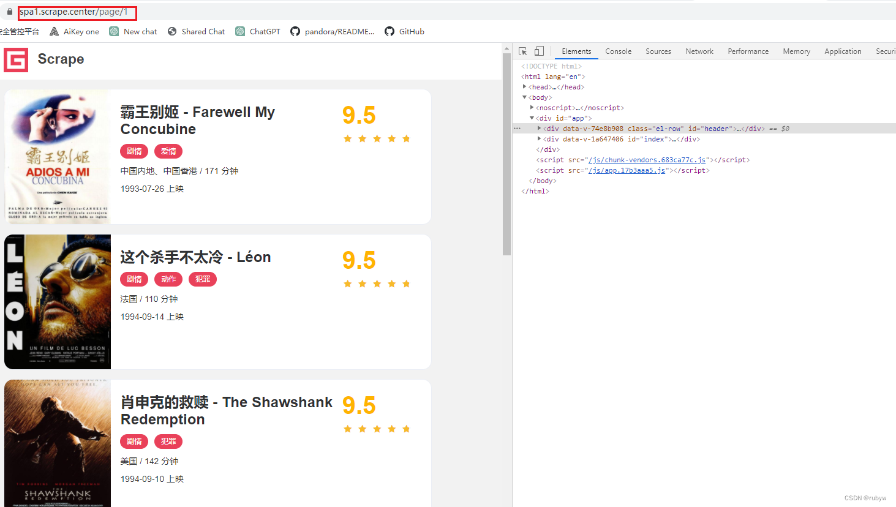This screenshot has height=507, width=896.
Task: Open the chunk-vendors.683ca77c.js script link
Action: tap(647, 160)
